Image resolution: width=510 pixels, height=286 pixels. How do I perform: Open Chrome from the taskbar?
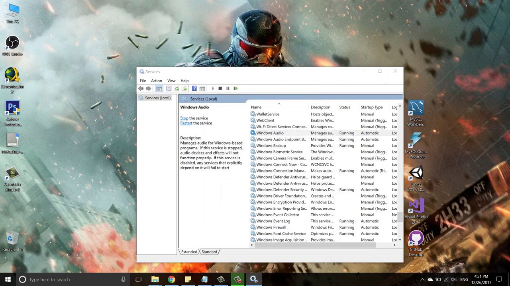(171, 279)
